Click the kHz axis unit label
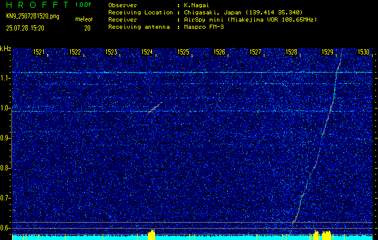The image size is (378, 240). pos(5,49)
